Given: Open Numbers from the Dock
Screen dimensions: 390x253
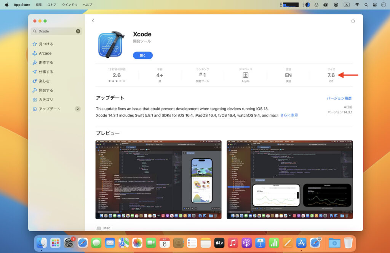Looking at the screenshot, I should (274, 243).
